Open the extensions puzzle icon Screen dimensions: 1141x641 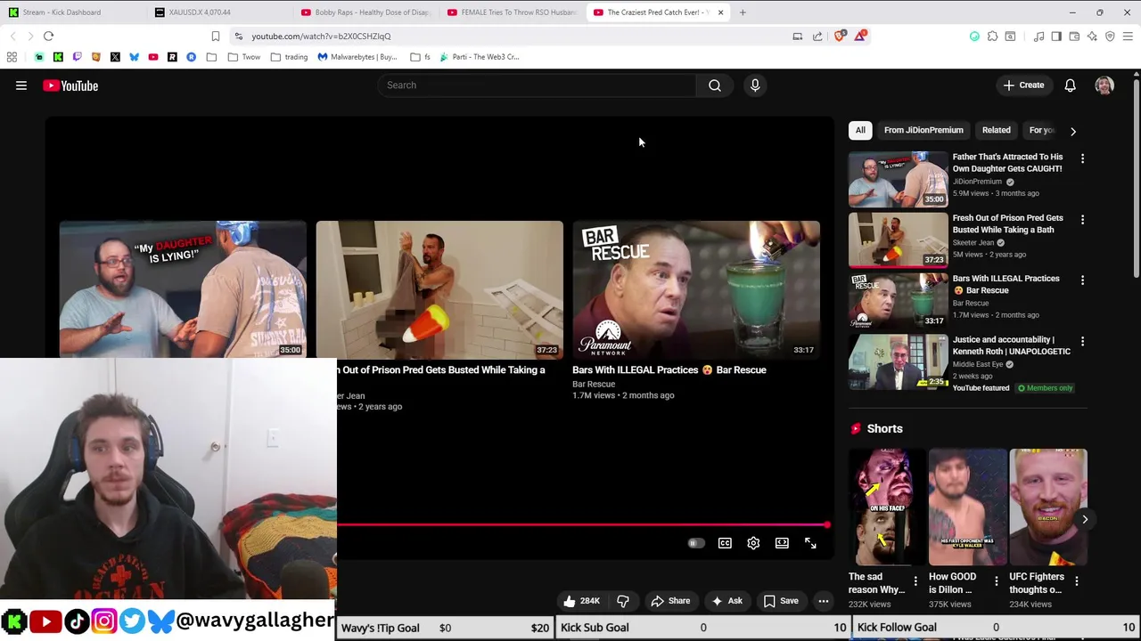pos(992,37)
